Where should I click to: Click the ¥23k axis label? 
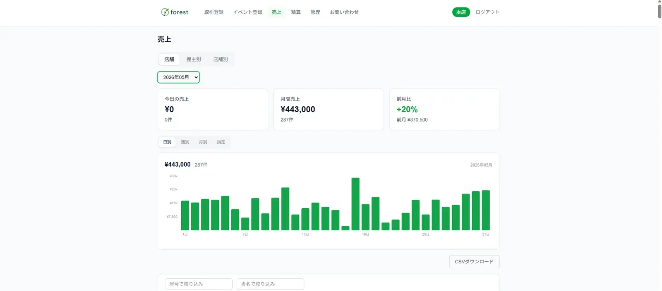click(173, 189)
